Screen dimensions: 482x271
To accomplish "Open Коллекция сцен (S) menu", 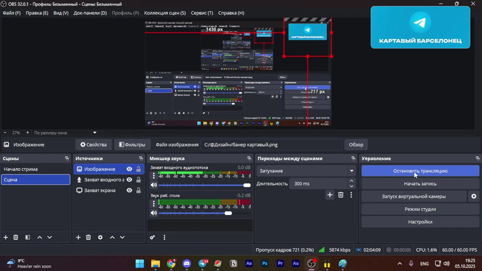I will (165, 13).
